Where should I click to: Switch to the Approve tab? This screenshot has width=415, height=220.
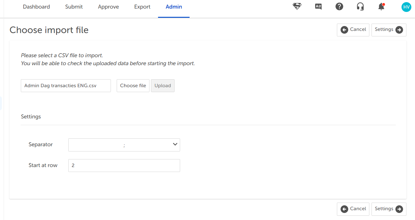[x=108, y=6]
